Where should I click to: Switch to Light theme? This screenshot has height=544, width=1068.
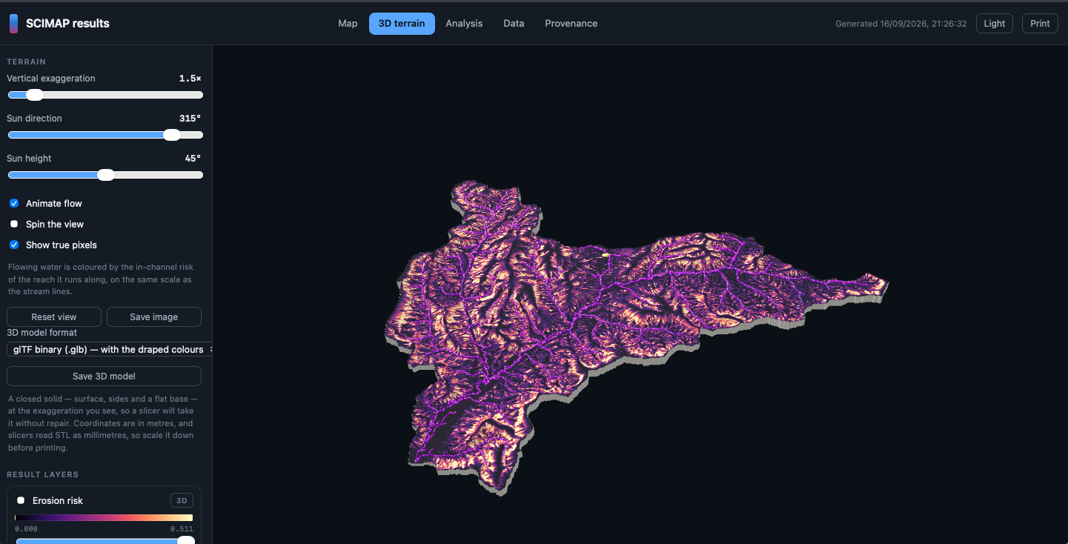(994, 24)
